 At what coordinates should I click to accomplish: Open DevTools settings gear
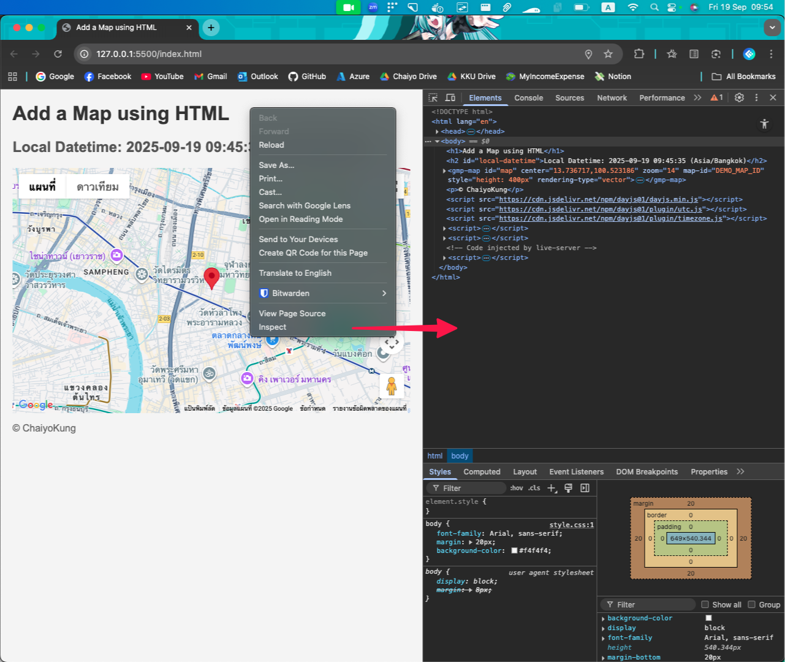pyautogui.click(x=739, y=97)
